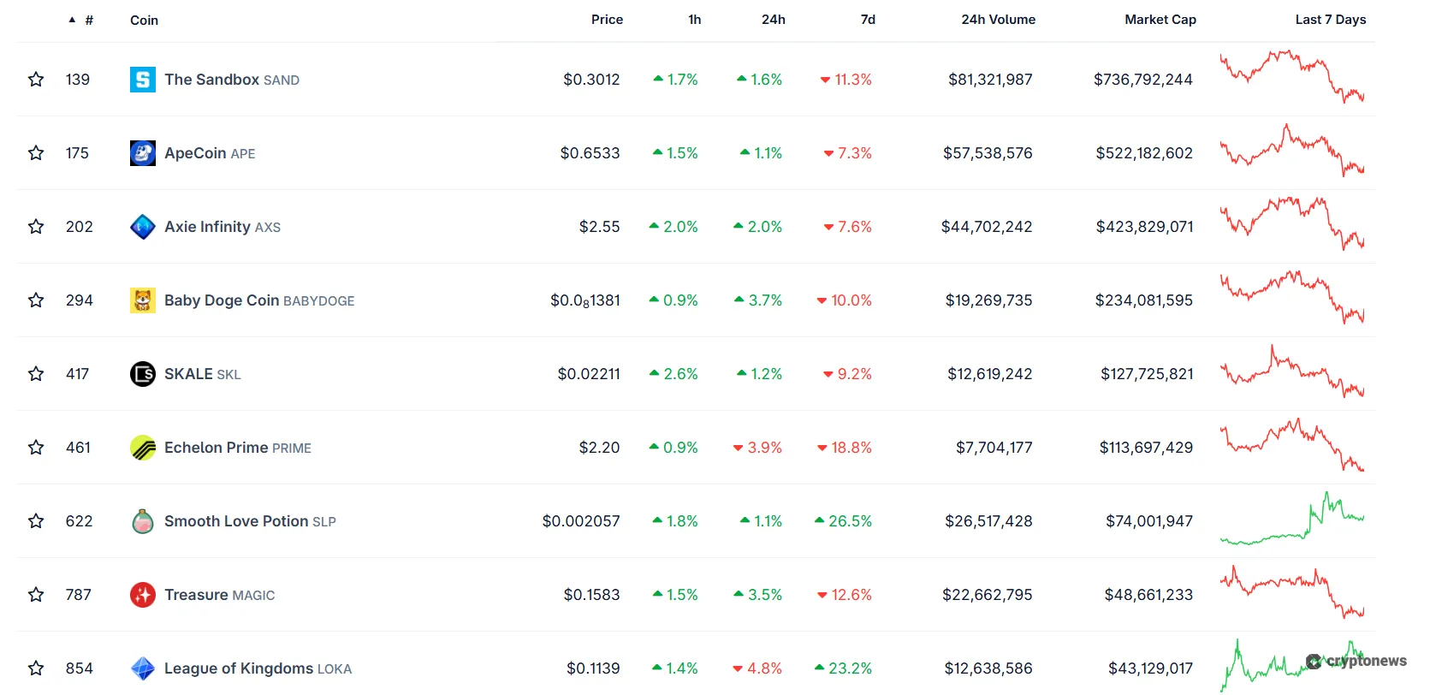Star League of Kingdoms row
This screenshot has height=695, width=1436.
[x=36, y=668]
